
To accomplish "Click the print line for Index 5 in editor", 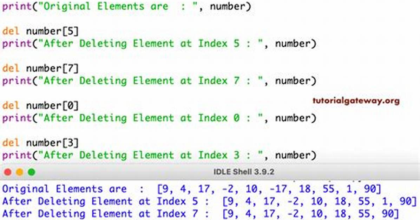I will (x=159, y=43).
